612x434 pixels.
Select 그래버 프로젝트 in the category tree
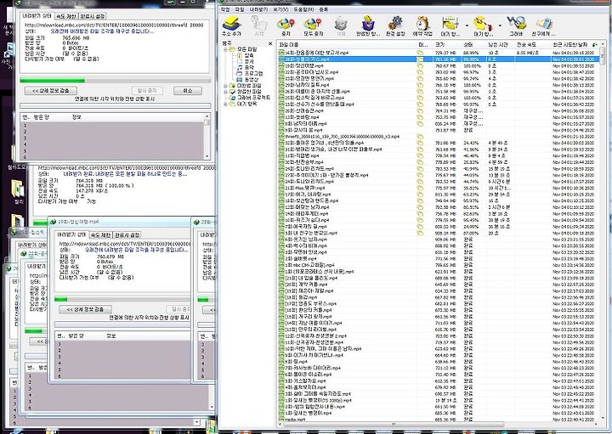click(x=253, y=98)
